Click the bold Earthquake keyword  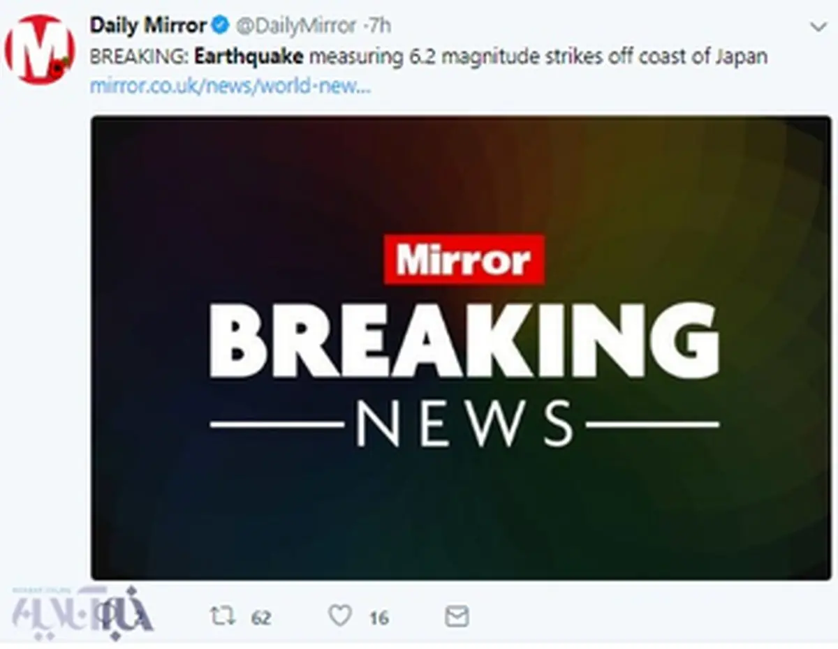pyautogui.click(x=249, y=57)
